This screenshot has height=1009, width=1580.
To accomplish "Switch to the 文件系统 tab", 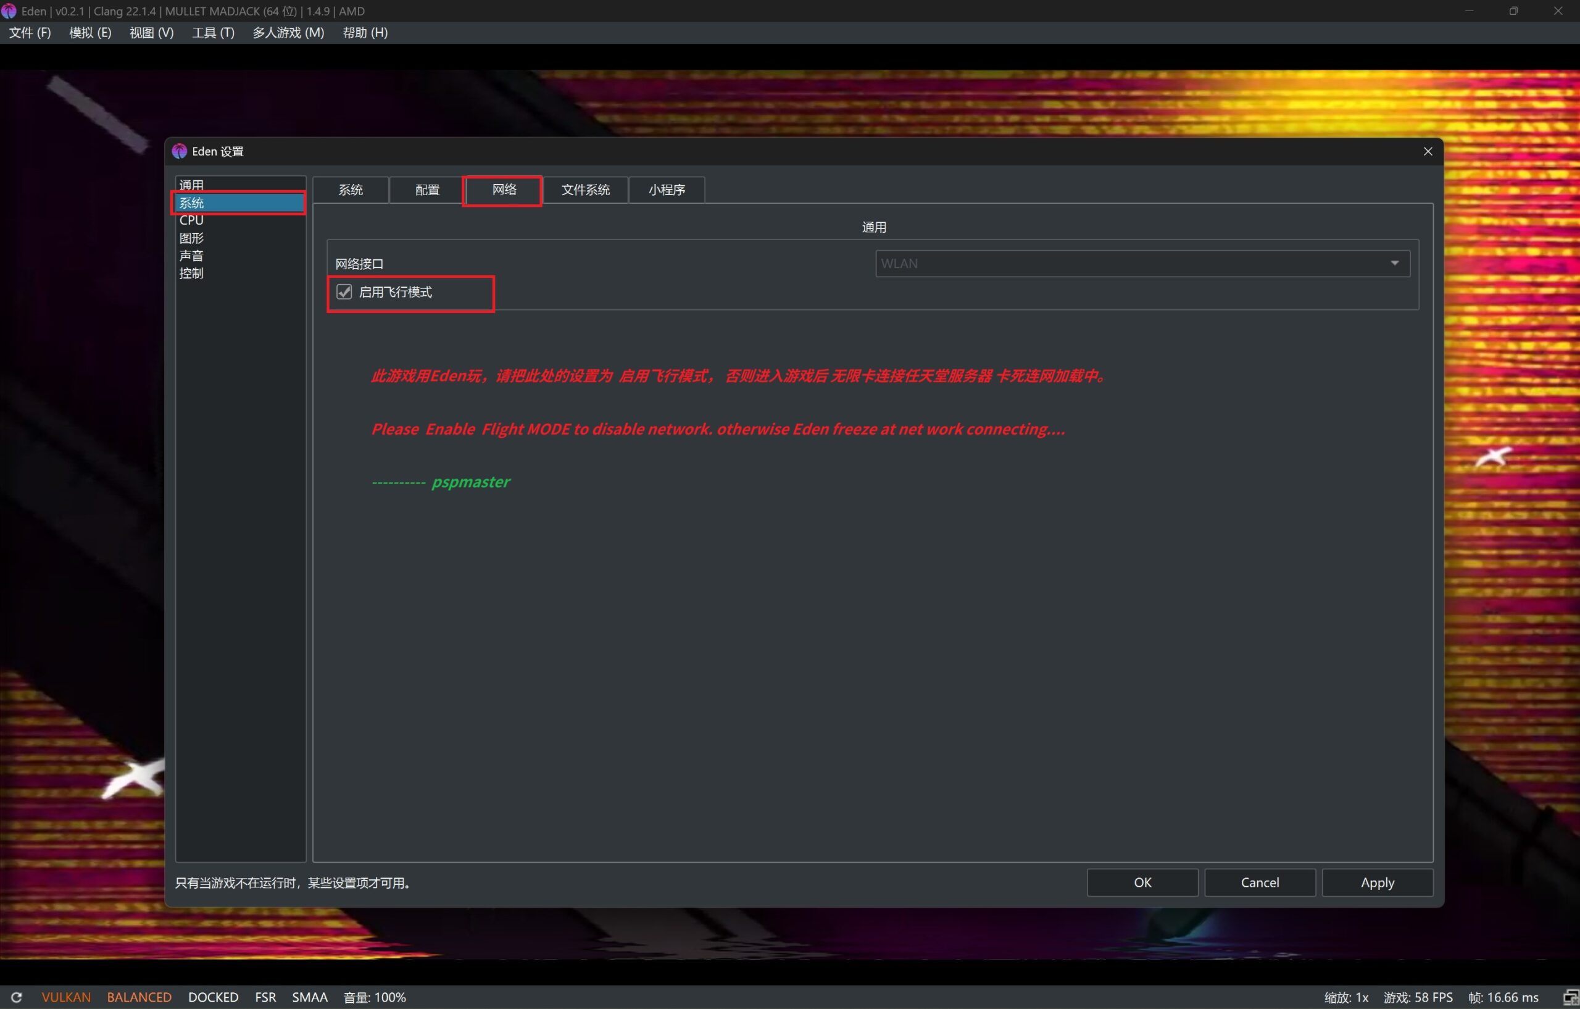I will click(x=585, y=190).
